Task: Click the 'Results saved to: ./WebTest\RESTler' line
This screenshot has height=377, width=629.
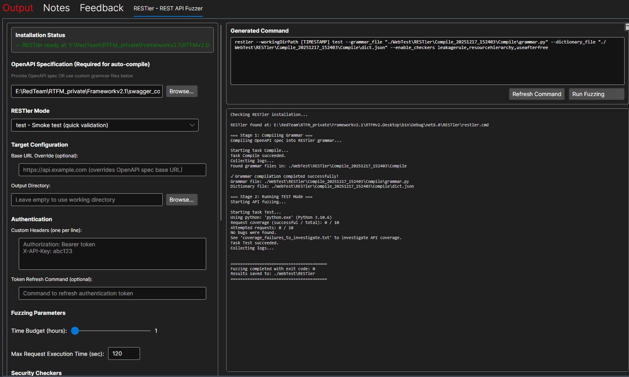Action: click(x=273, y=274)
